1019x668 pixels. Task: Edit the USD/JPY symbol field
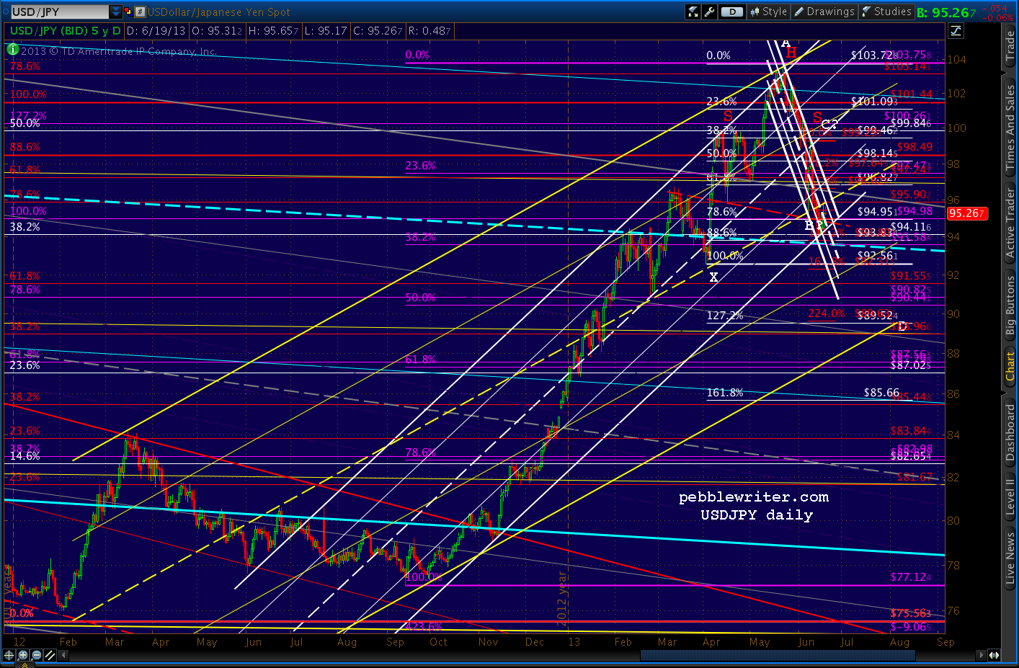coord(60,12)
